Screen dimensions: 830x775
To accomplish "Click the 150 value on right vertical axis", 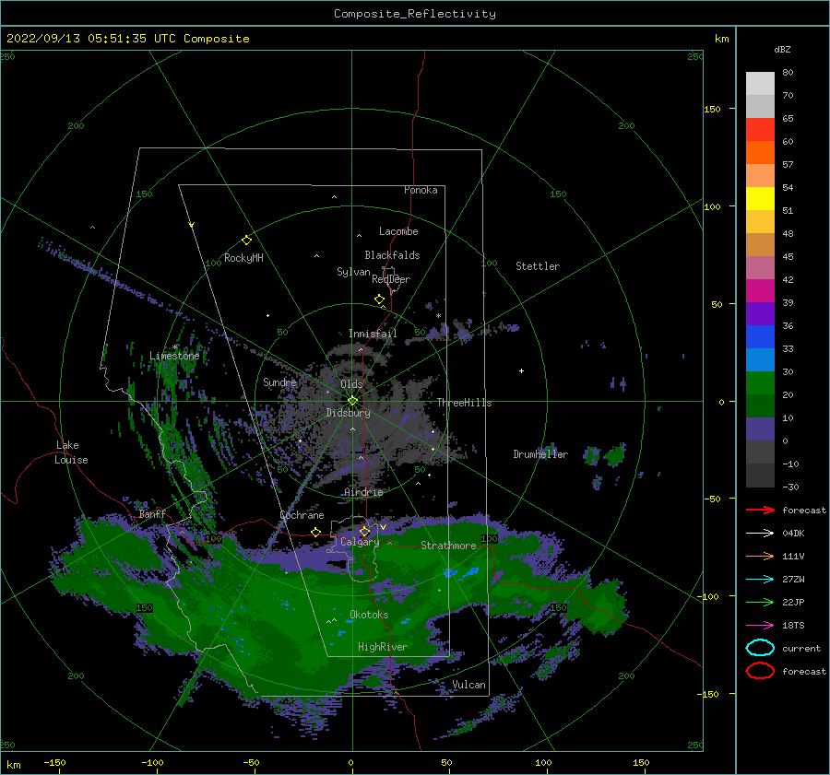I will [713, 109].
